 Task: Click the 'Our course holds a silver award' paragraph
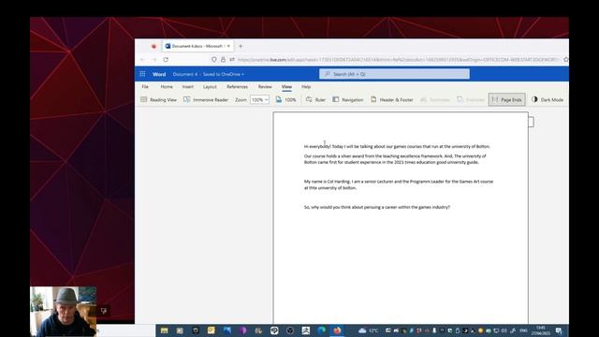[x=395, y=159]
